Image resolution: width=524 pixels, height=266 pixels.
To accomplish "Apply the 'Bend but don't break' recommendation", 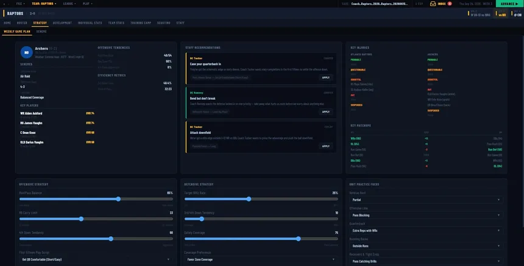I will tap(326, 112).
